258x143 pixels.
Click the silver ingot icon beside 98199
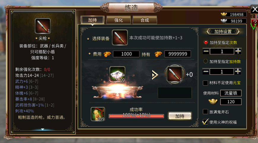[x=224, y=21]
